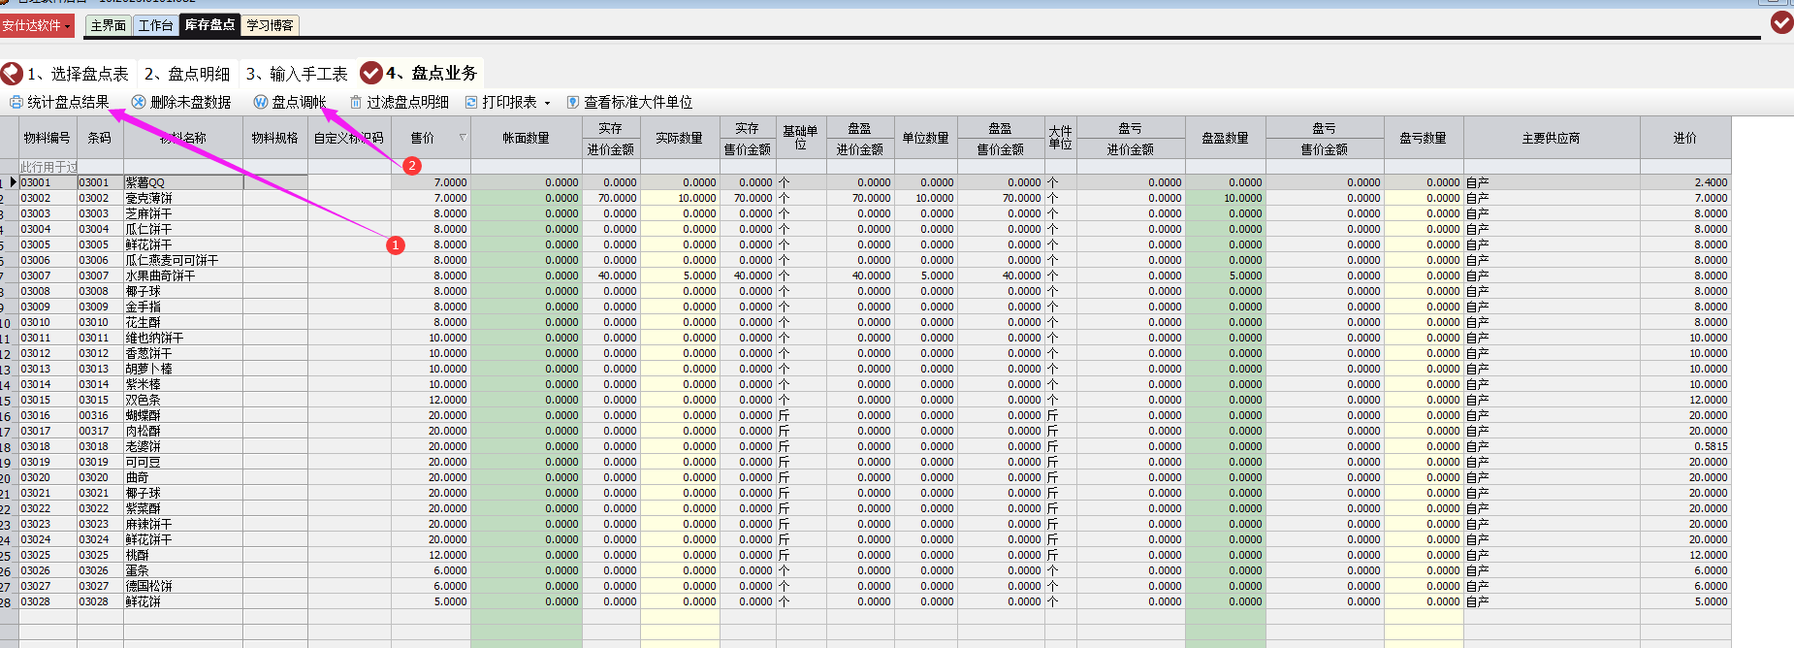Sort by the 主要供应商 column header
This screenshot has height=648, width=1794.
[x=1551, y=138]
